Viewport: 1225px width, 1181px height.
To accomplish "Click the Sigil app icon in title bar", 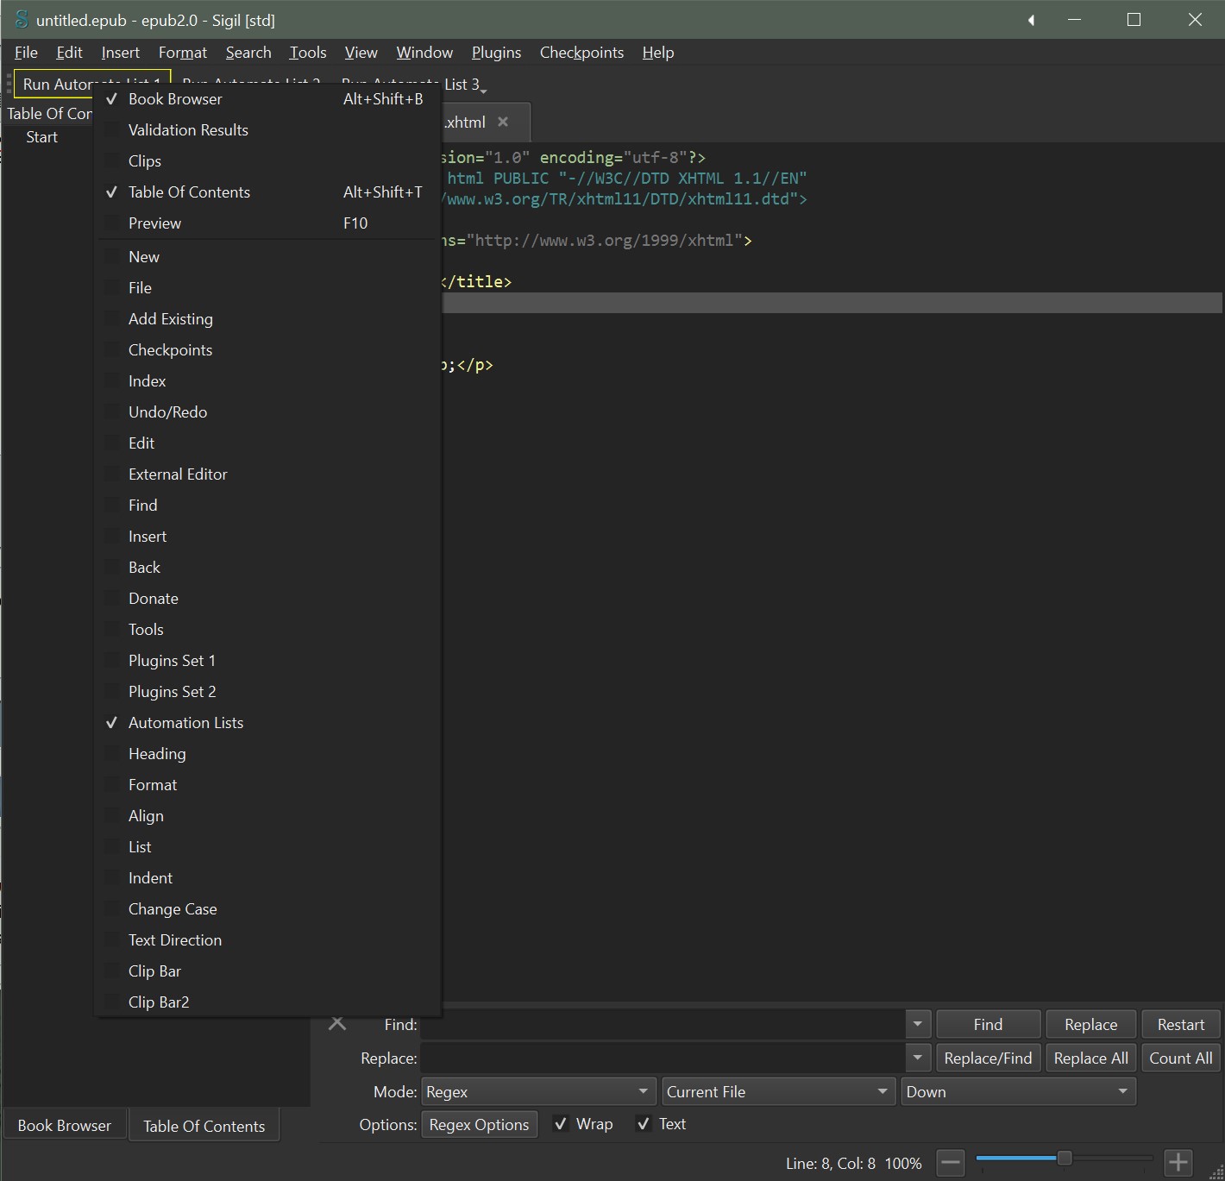I will point(22,19).
